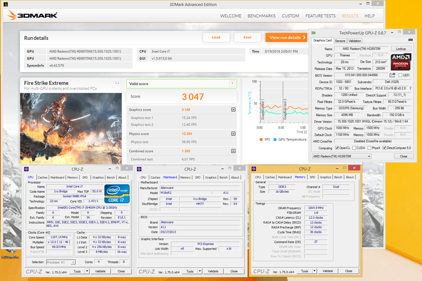Toggle the CUDA checkbox in GPU-Z

click(x=354, y=148)
